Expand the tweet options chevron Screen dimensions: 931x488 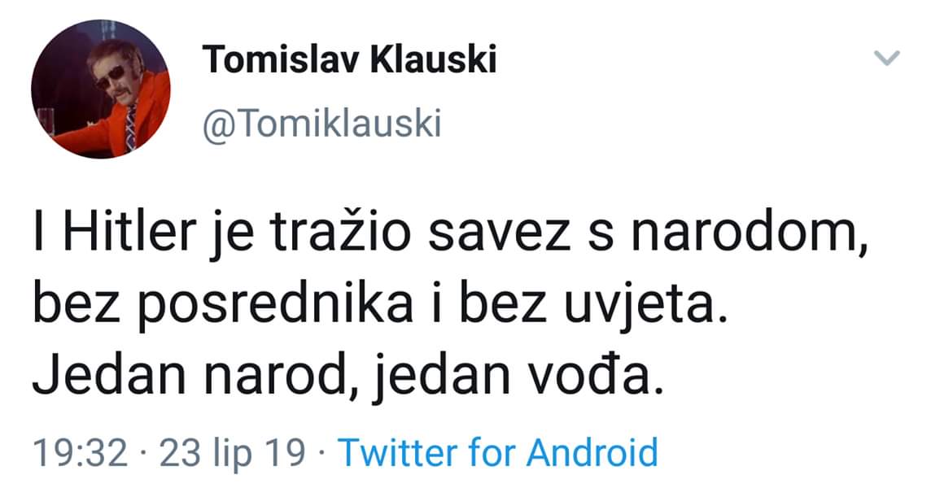[886, 58]
